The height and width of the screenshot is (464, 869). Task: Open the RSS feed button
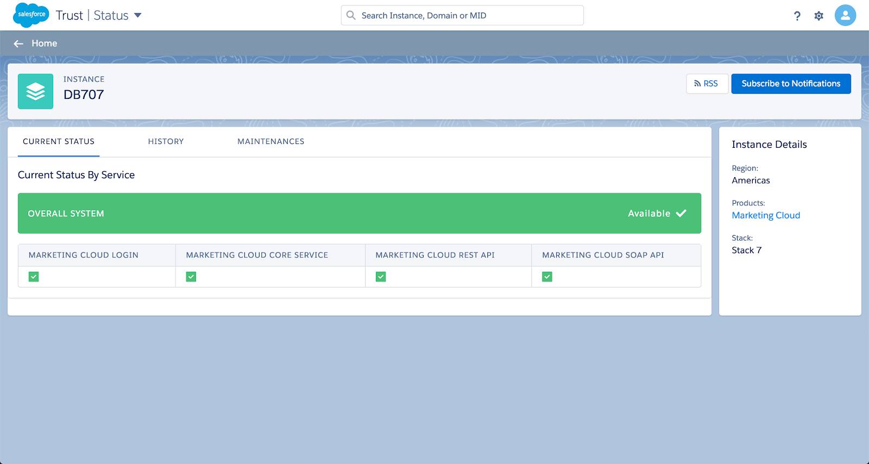pos(707,84)
